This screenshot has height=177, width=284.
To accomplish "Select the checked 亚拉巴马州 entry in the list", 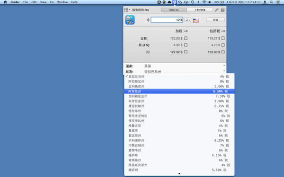I will click(x=179, y=76).
